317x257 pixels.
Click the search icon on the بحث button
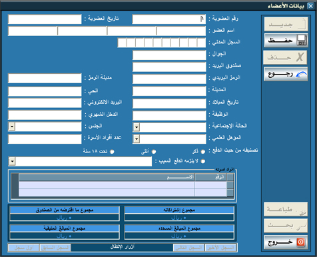point(302,226)
